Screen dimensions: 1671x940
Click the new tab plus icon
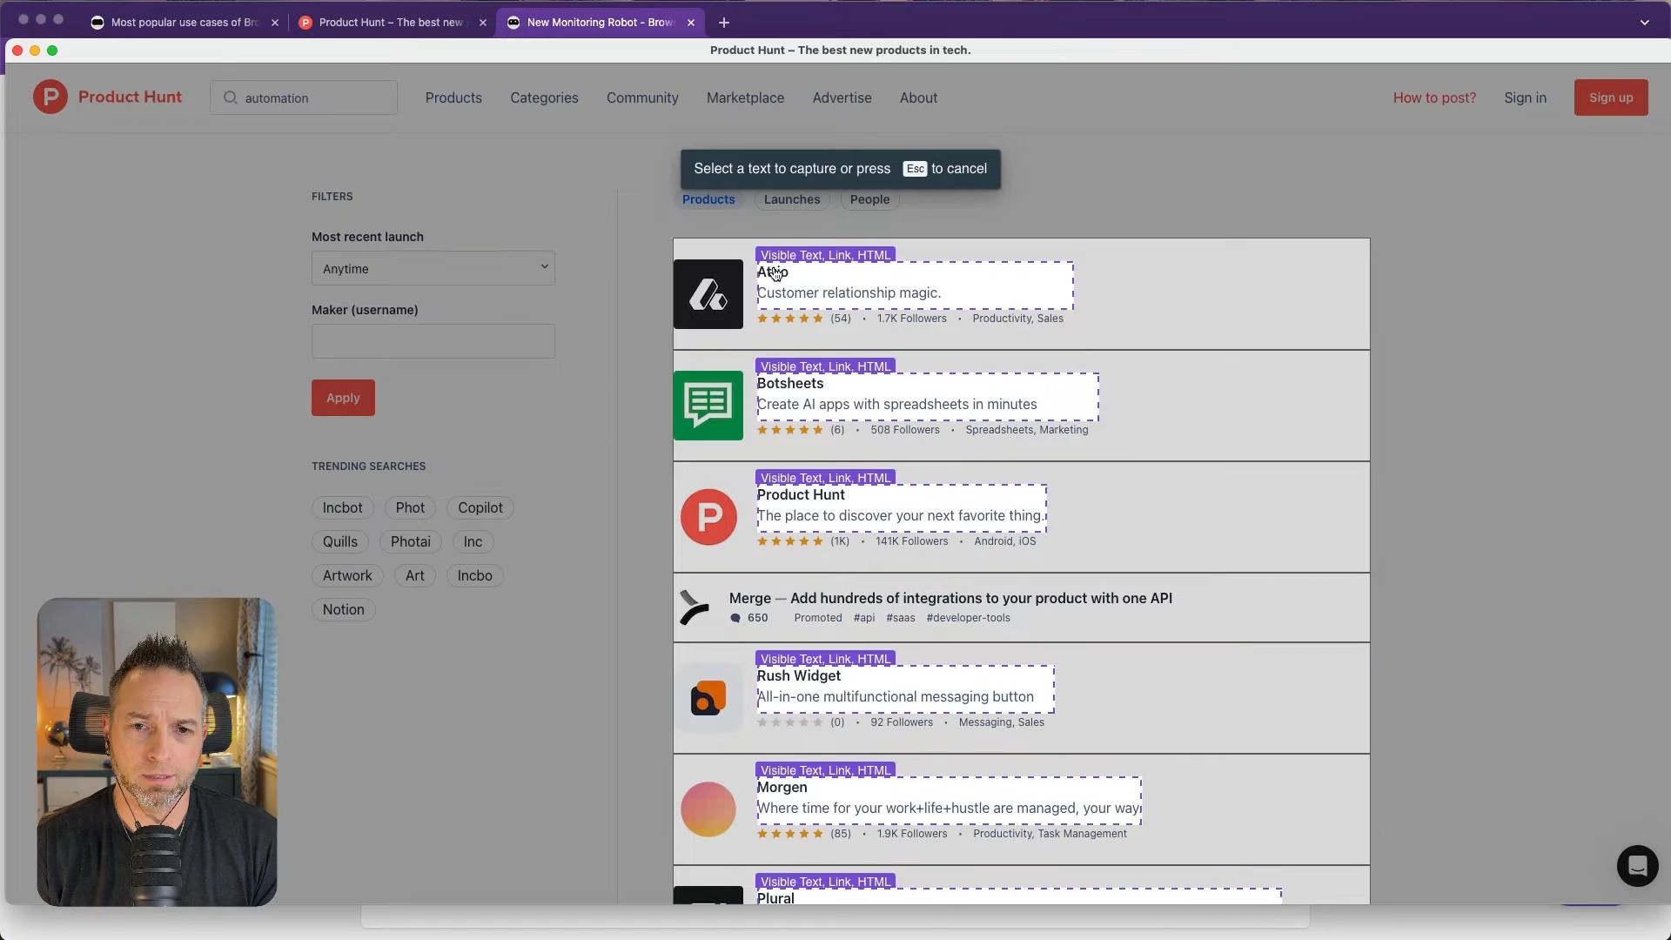coord(724,23)
